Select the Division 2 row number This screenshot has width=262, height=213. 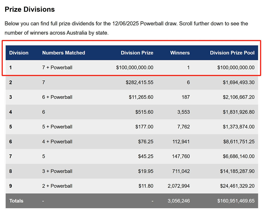pyautogui.click(x=10, y=82)
